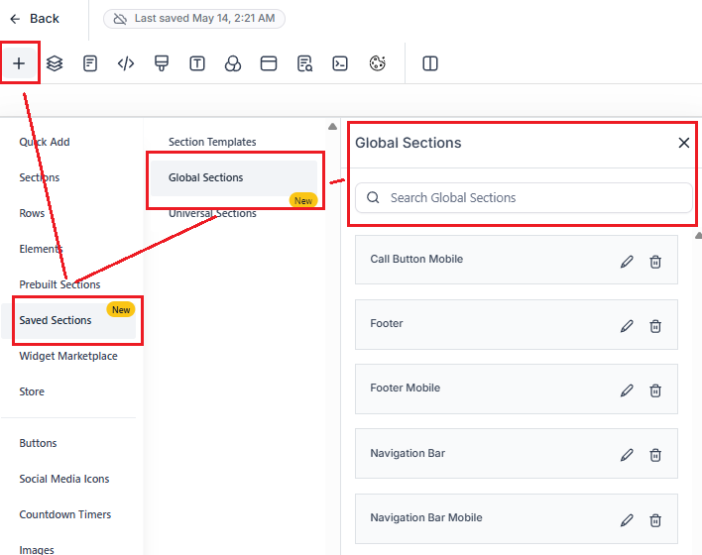Click the cookie consent icon
Viewport: 702px width, 555px height.
coord(377,63)
